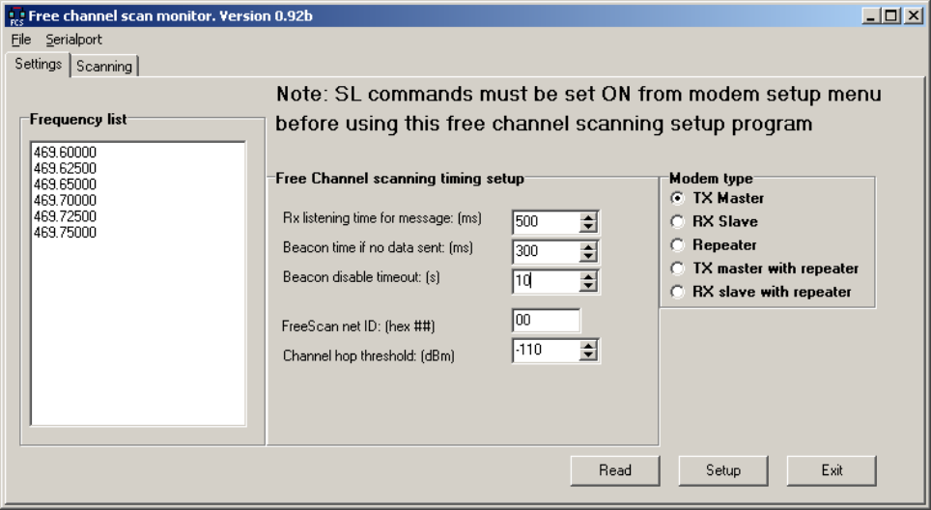This screenshot has width=931, height=510.
Task: Maximize the scan monitor window
Action: [891, 15]
